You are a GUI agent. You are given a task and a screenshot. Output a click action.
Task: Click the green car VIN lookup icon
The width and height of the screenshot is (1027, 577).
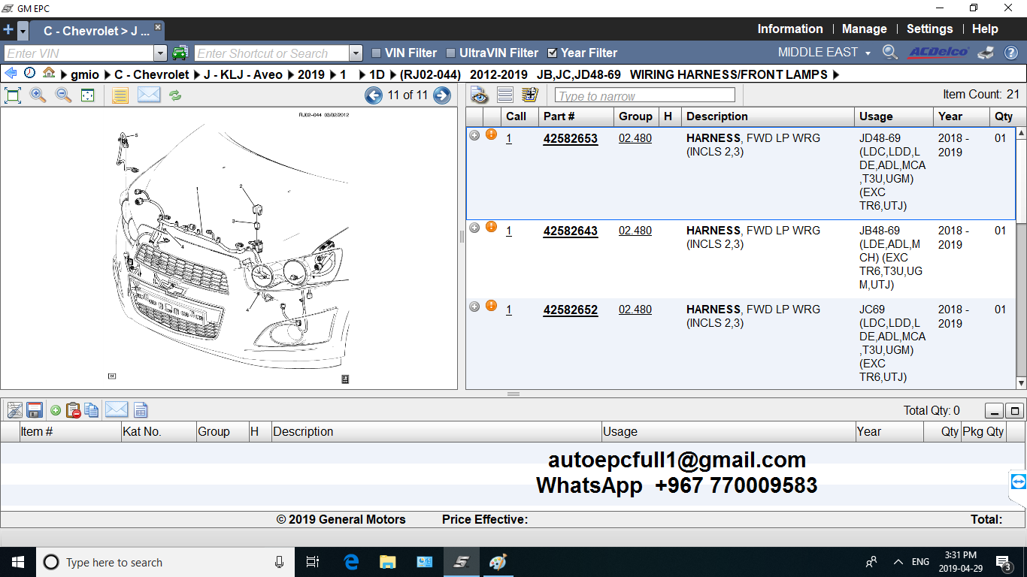click(x=180, y=53)
